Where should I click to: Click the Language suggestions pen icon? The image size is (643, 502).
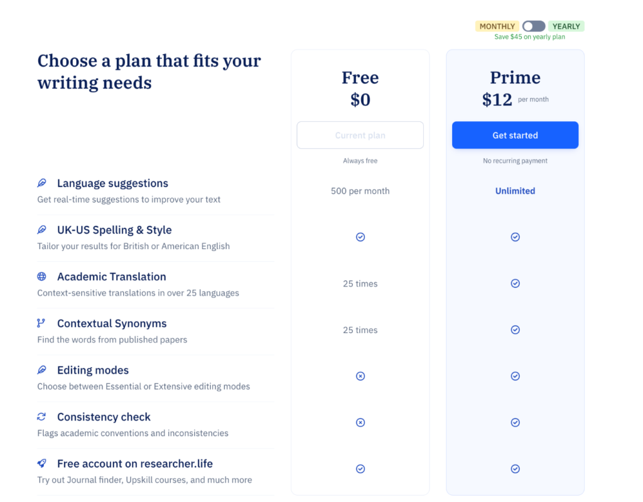tap(41, 183)
